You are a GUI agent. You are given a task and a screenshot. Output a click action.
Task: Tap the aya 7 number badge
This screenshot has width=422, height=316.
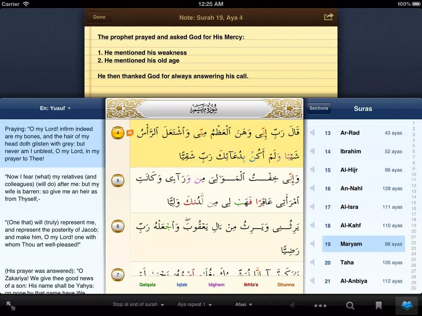118,274
